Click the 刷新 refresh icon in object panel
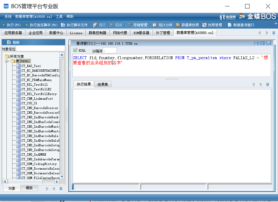Screen dimensions: 278x202 tap(9, 43)
